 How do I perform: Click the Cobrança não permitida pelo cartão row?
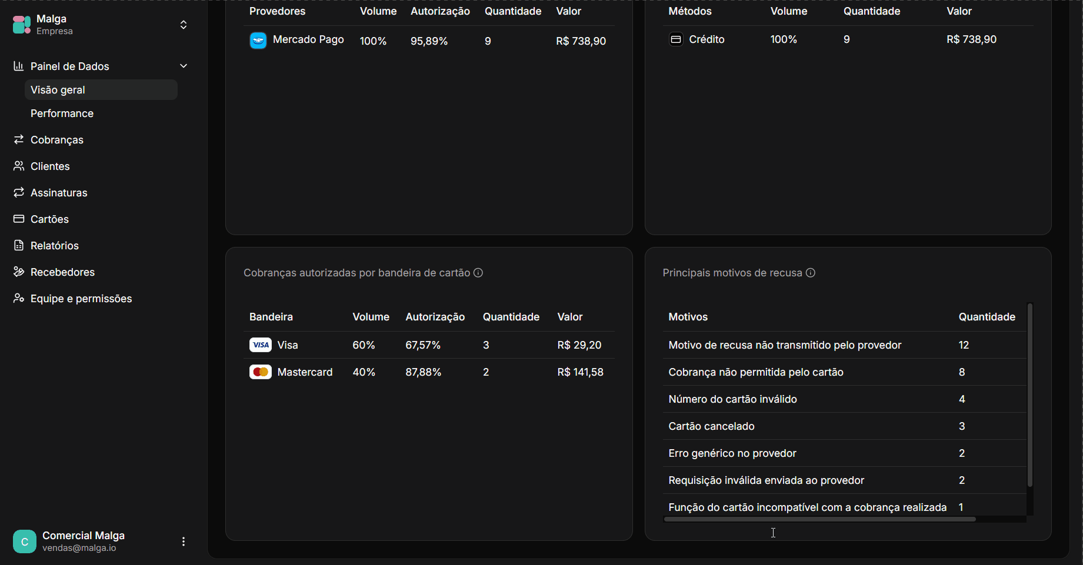(x=845, y=372)
